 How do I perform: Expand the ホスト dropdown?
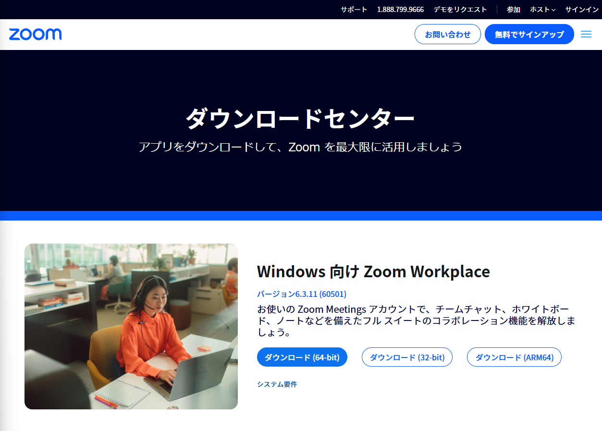click(542, 10)
